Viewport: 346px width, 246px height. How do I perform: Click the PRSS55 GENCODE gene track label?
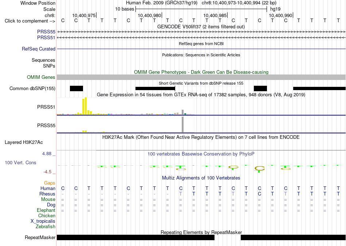pos(46,32)
